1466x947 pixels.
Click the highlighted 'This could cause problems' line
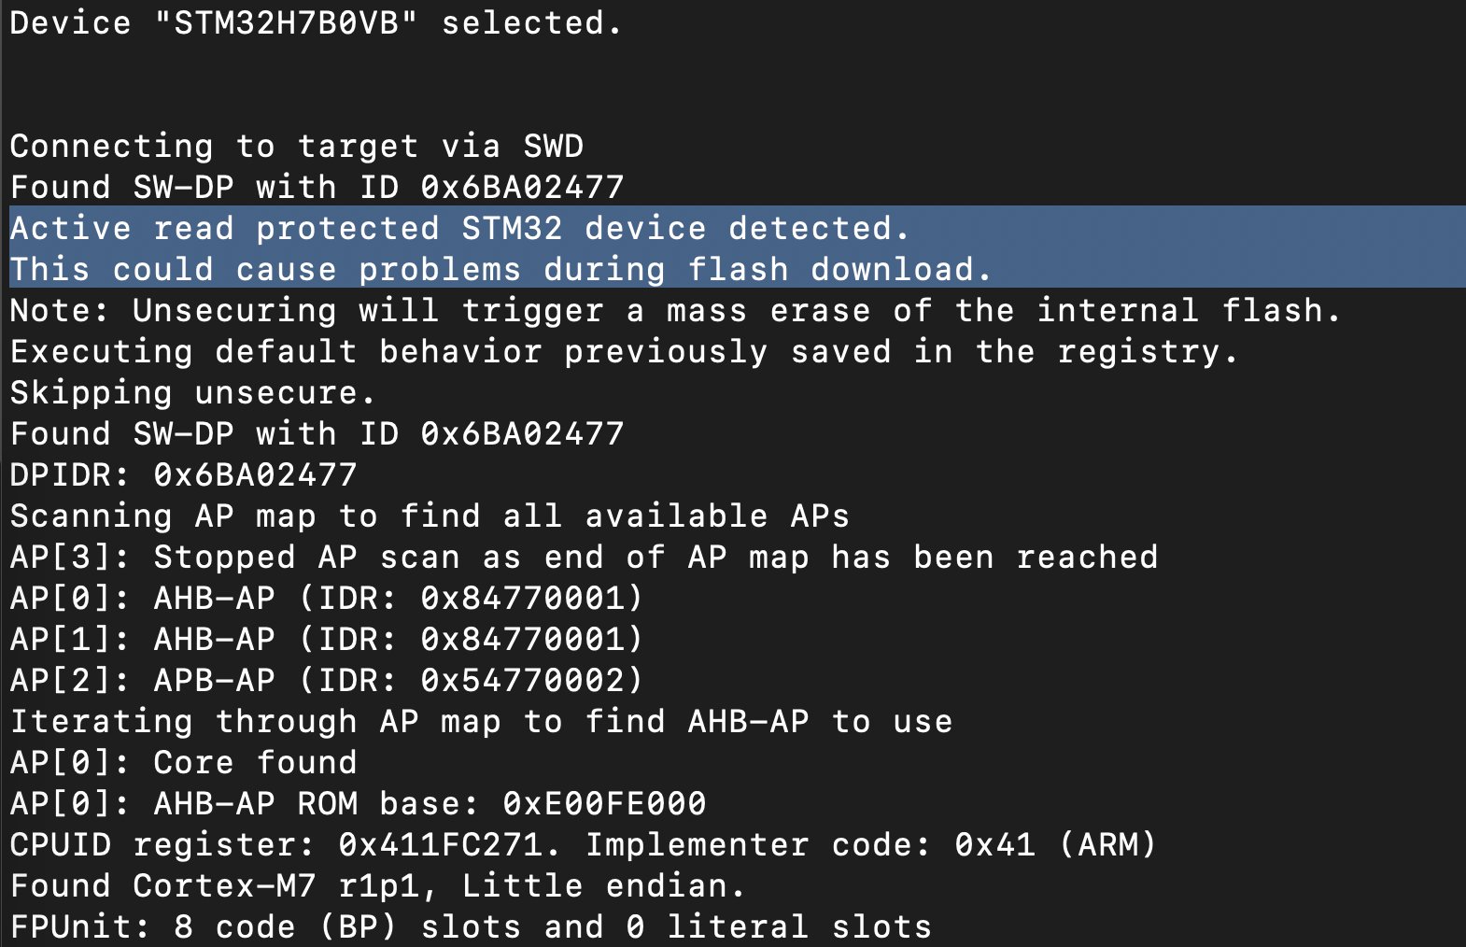click(x=500, y=270)
